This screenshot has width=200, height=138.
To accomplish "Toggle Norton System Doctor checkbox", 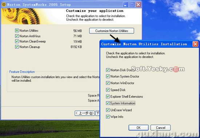I will tap(108, 76).
